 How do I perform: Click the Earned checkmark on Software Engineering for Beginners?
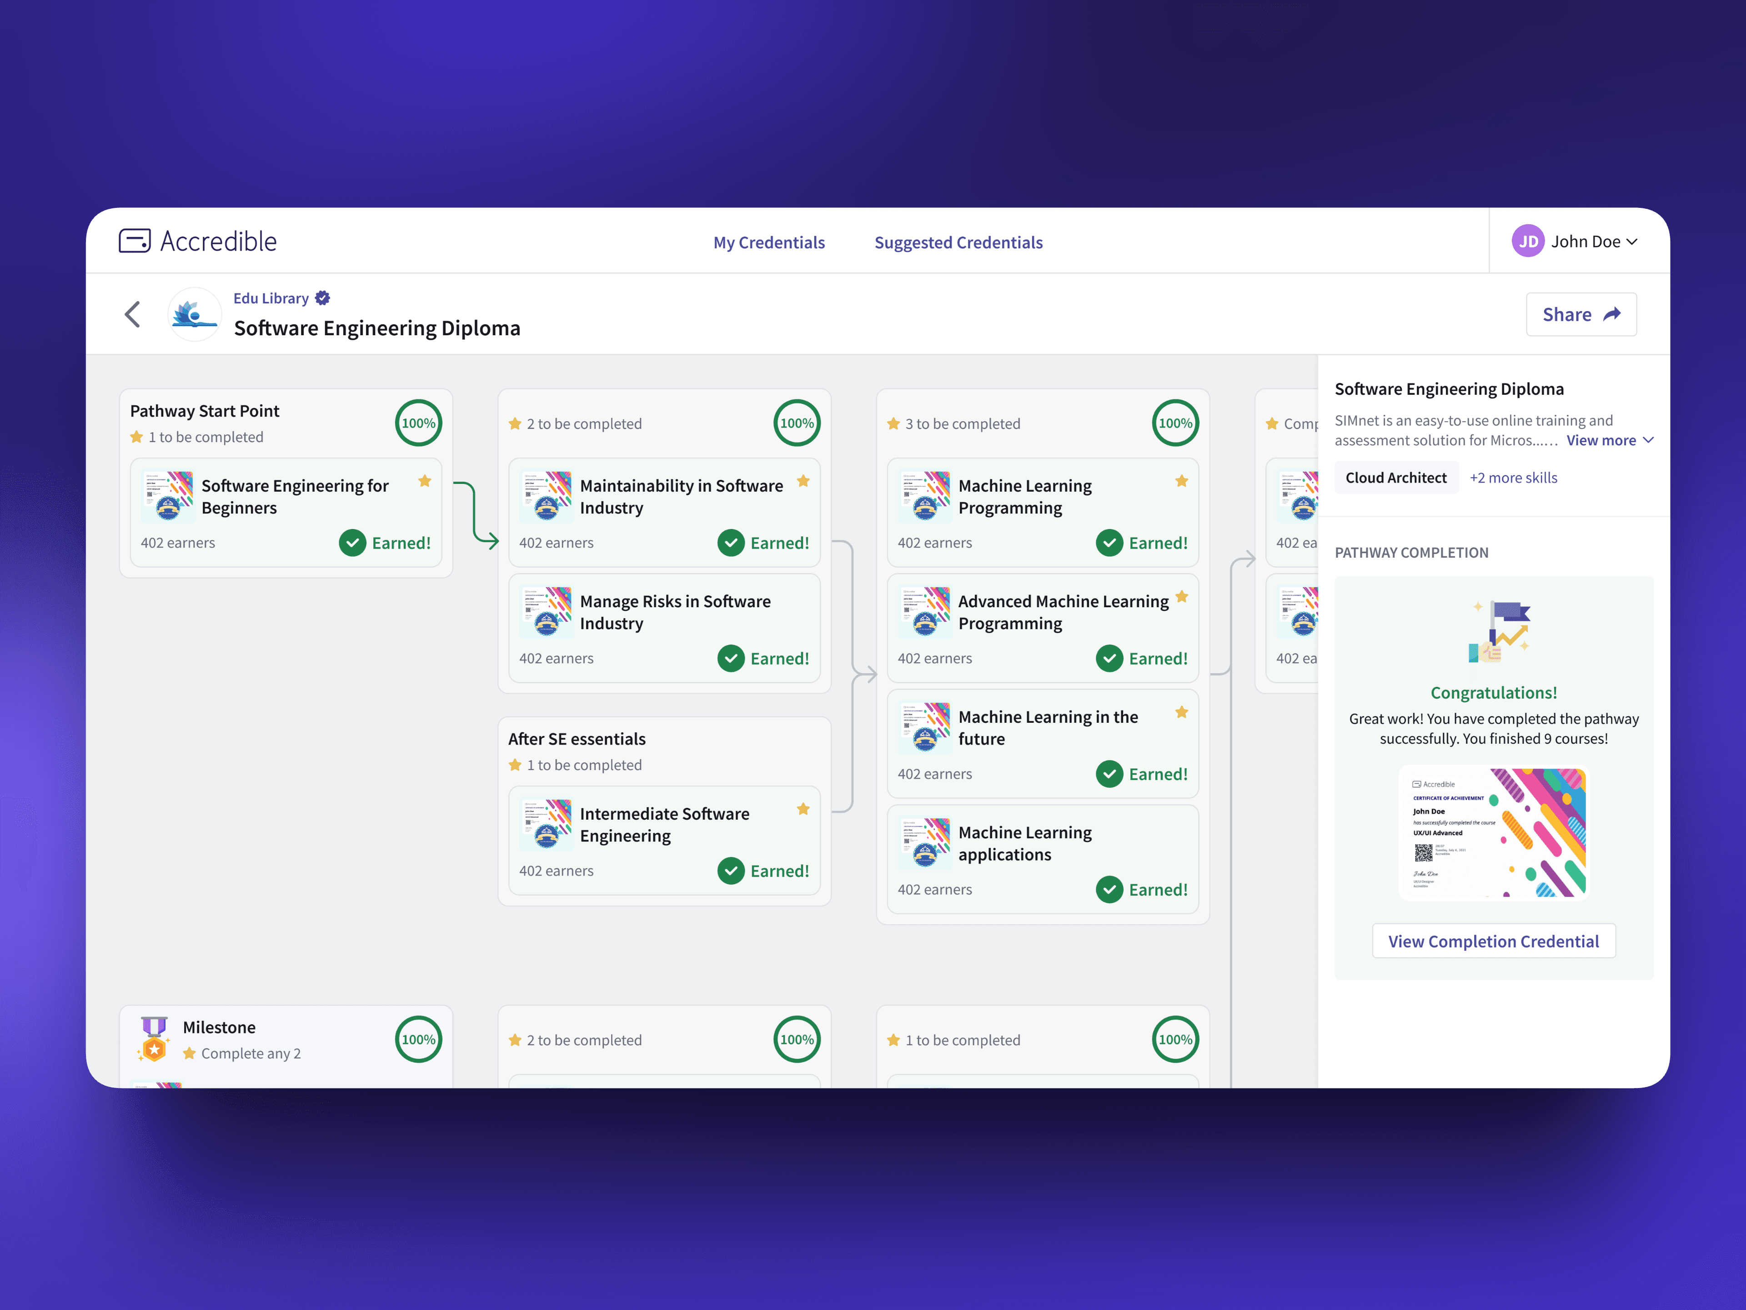click(352, 543)
